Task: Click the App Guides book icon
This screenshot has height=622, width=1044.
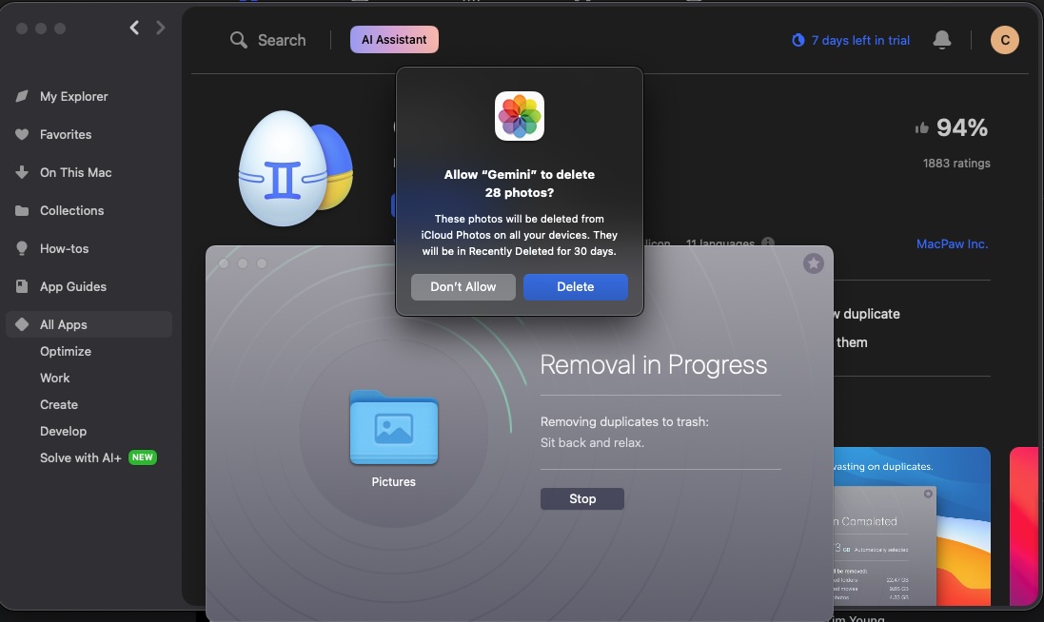Action: 22,286
